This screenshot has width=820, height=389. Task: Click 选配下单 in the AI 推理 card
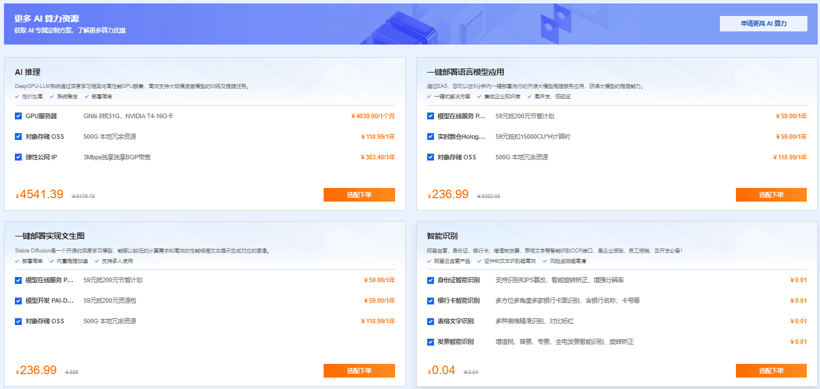click(359, 195)
